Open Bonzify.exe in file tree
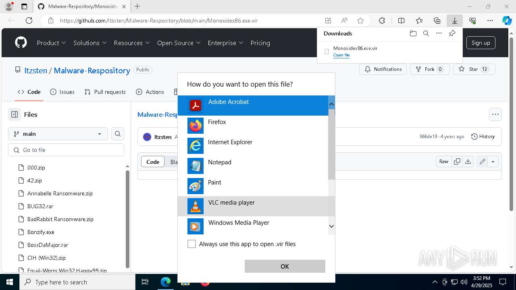516x290 pixels. point(41,232)
